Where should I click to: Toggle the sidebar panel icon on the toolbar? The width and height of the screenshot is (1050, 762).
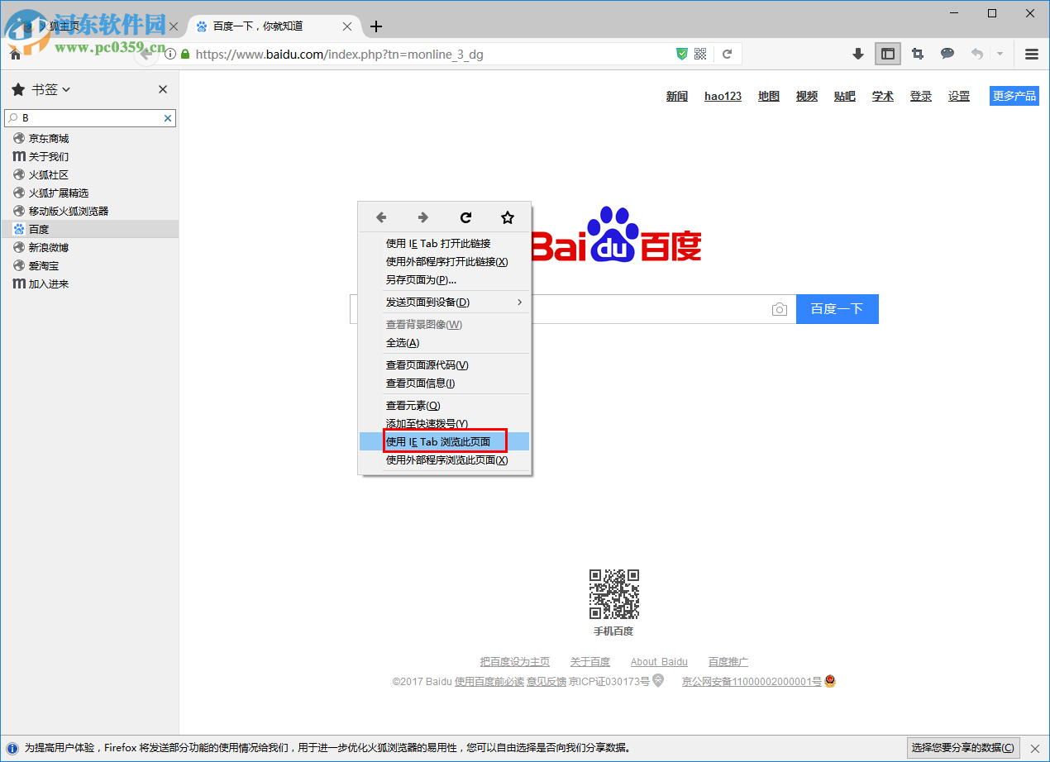tap(888, 53)
